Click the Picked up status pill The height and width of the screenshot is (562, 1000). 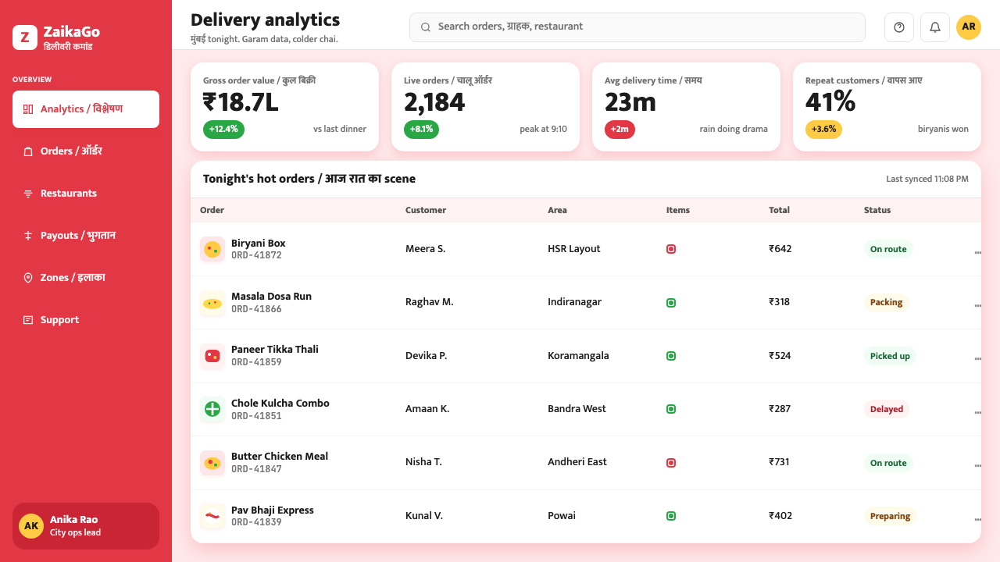coord(890,356)
